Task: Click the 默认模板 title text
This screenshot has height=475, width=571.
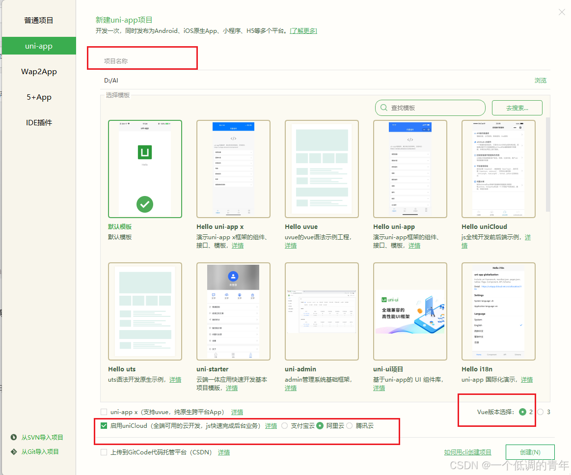Action: pyautogui.click(x=120, y=226)
